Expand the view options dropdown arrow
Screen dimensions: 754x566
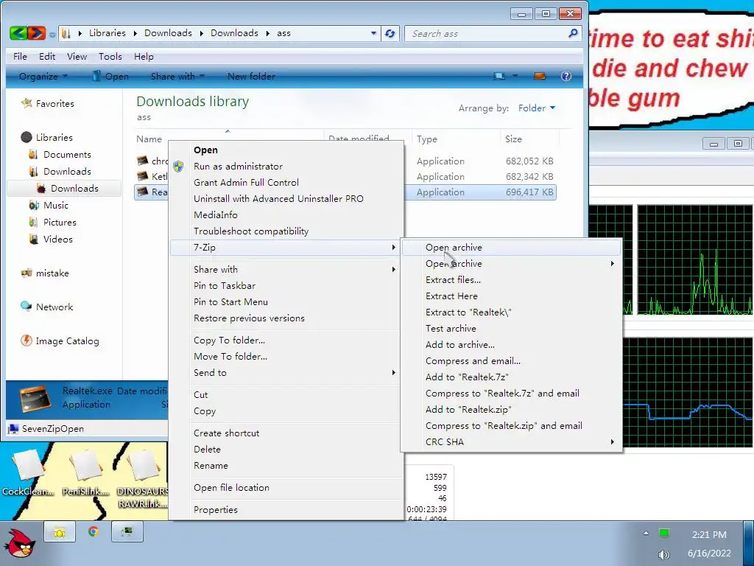[515, 76]
